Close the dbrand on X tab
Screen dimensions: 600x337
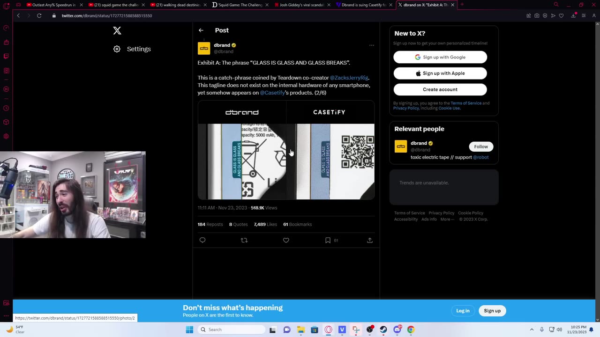point(452,5)
